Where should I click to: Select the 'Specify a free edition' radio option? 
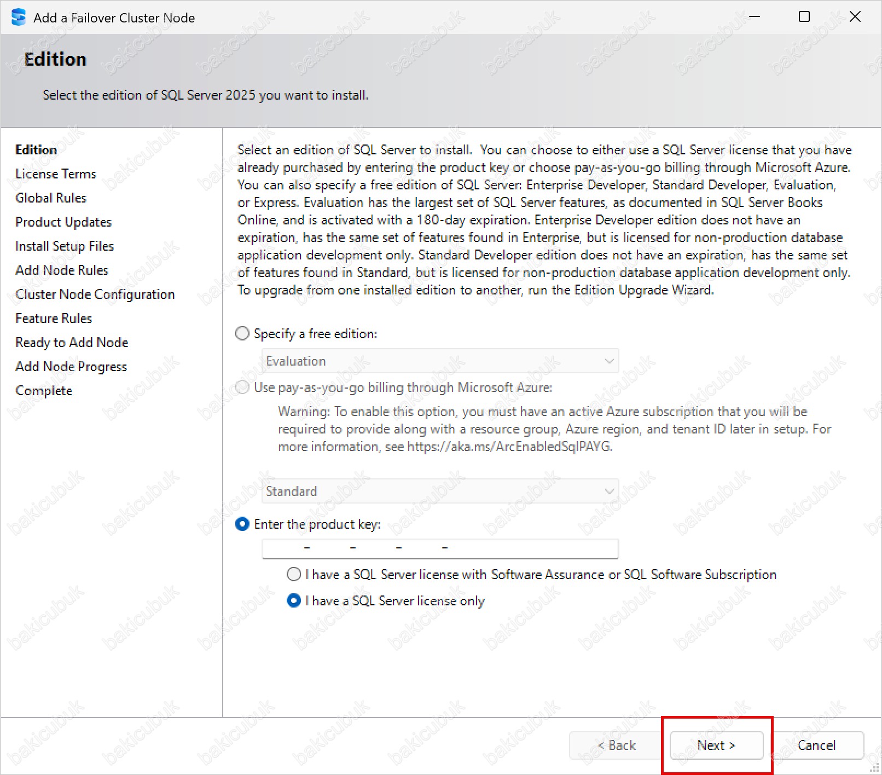242,333
